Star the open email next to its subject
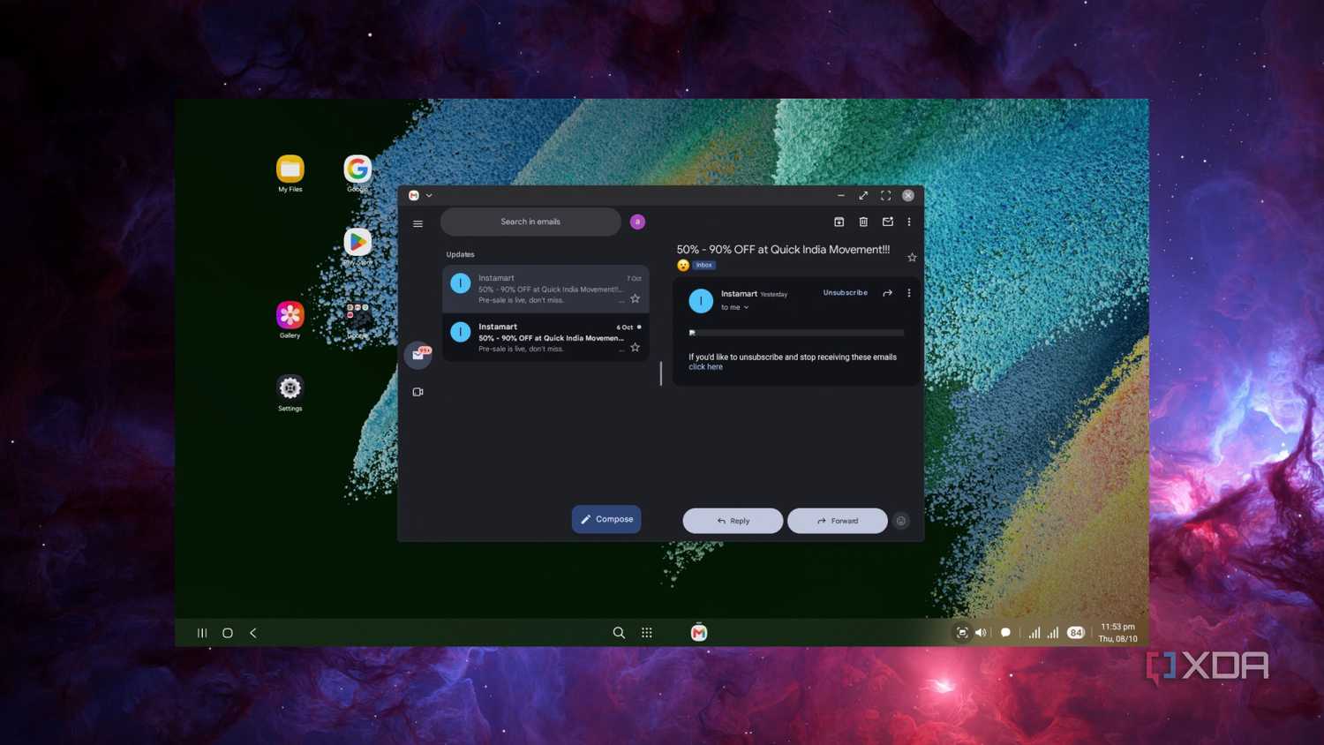The image size is (1324, 745). pyautogui.click(x=912, y=257)
